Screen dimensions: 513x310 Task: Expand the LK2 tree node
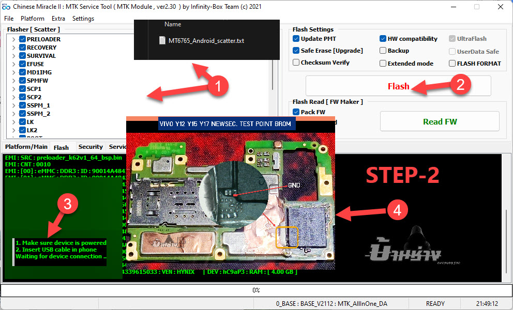[14, 130]
